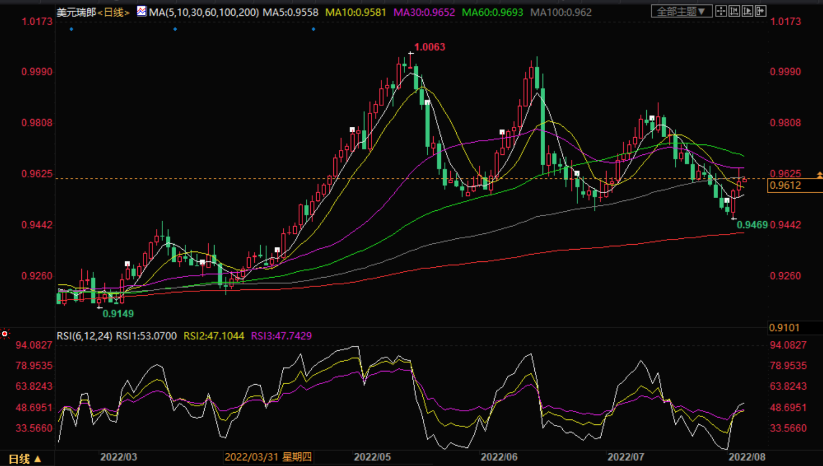Click the third blue dot event marker

[x=313, y=29]
